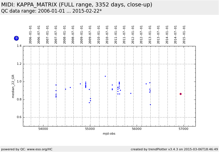Click the blue number 8 plot badge
219x152 pixels.
(x=16, y=38)
